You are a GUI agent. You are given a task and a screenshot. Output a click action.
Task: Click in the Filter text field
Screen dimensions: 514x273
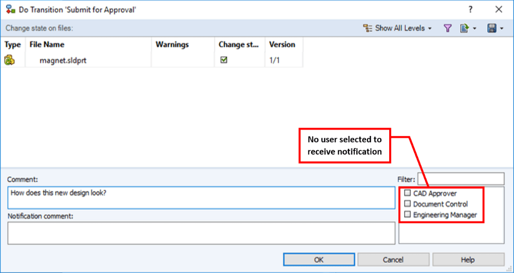(460, 179)
